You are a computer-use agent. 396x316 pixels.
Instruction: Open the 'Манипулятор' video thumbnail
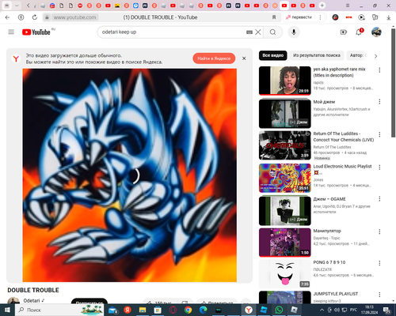pos(285,243)
